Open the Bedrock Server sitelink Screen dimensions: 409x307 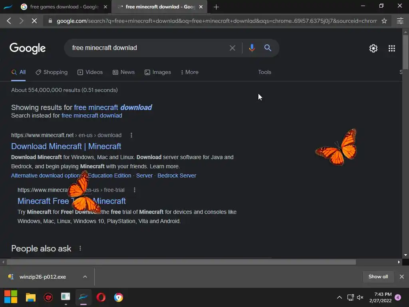point(177,175)
